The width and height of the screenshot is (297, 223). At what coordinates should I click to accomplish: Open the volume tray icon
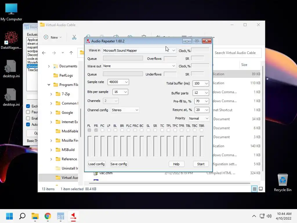tap(269, 216)
